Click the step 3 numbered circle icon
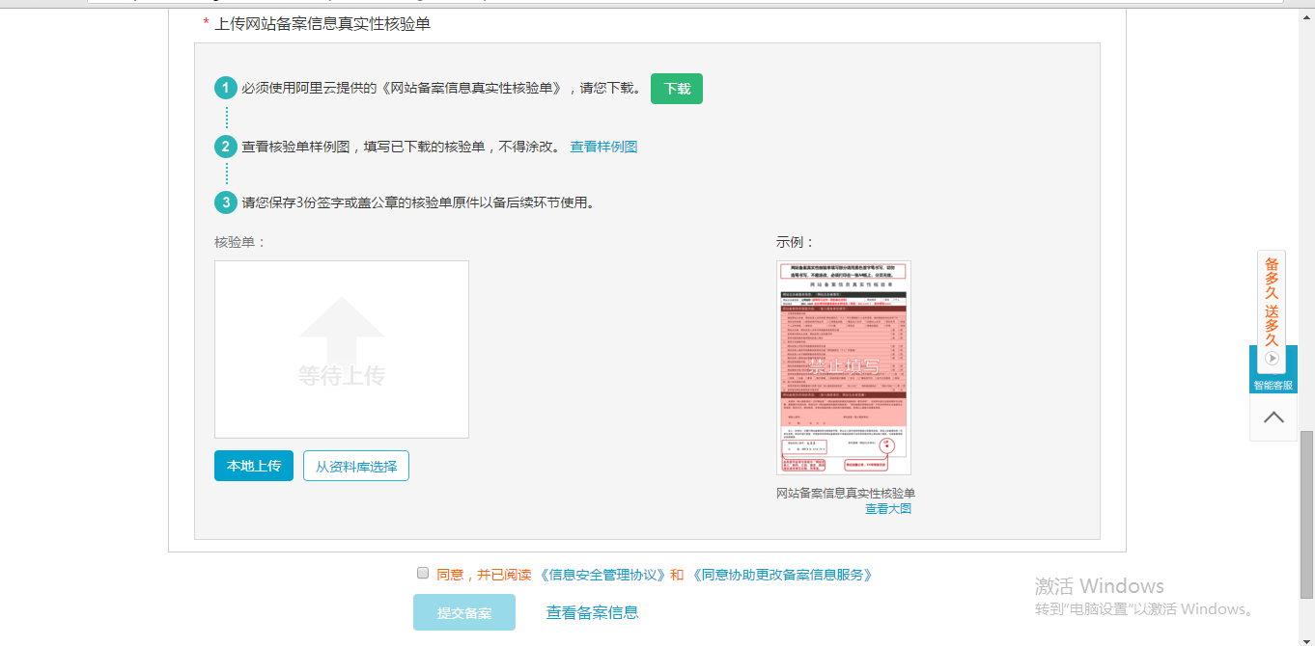Screen dimensions: 1315x646 (x=226, y=202)
